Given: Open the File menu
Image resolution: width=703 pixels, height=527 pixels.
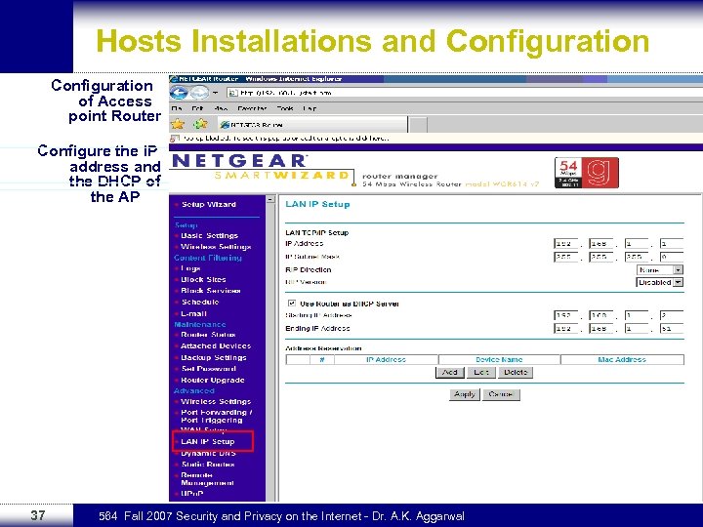Looking at the screenshot, I should click(177, 108).
